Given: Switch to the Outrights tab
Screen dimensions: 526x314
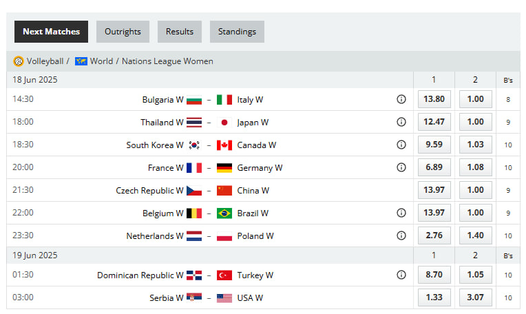Looking at the screenshot, I should coord(123,32).
